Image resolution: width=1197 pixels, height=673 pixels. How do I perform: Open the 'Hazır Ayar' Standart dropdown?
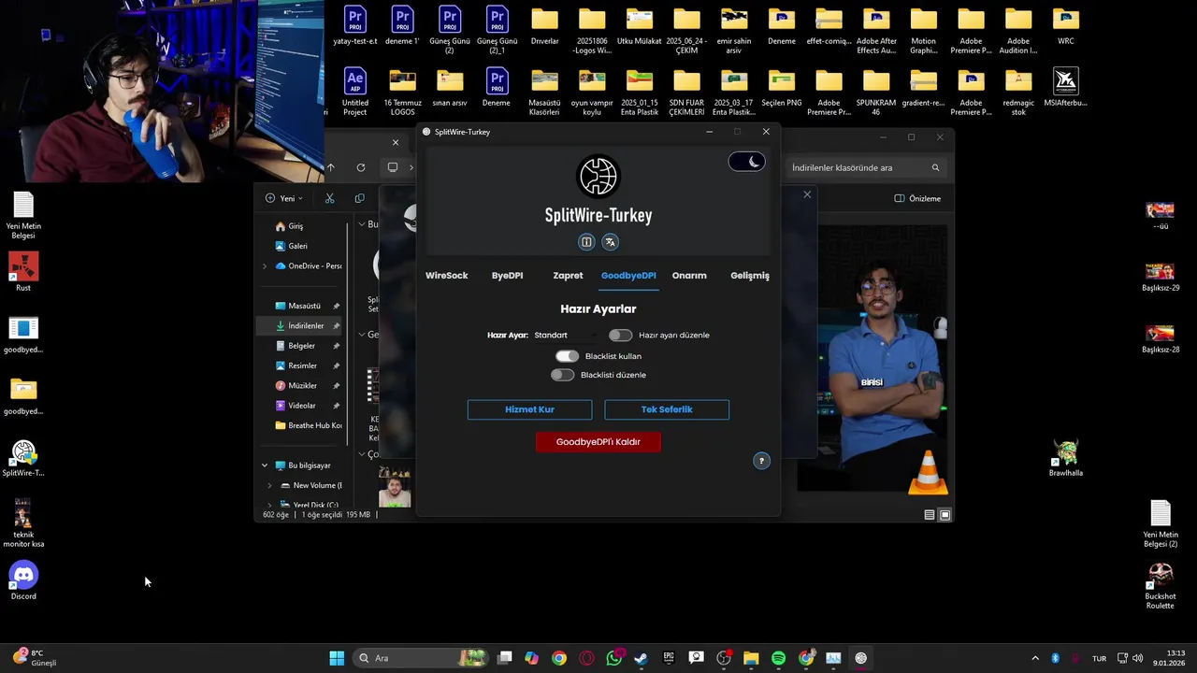click(564, 335)
